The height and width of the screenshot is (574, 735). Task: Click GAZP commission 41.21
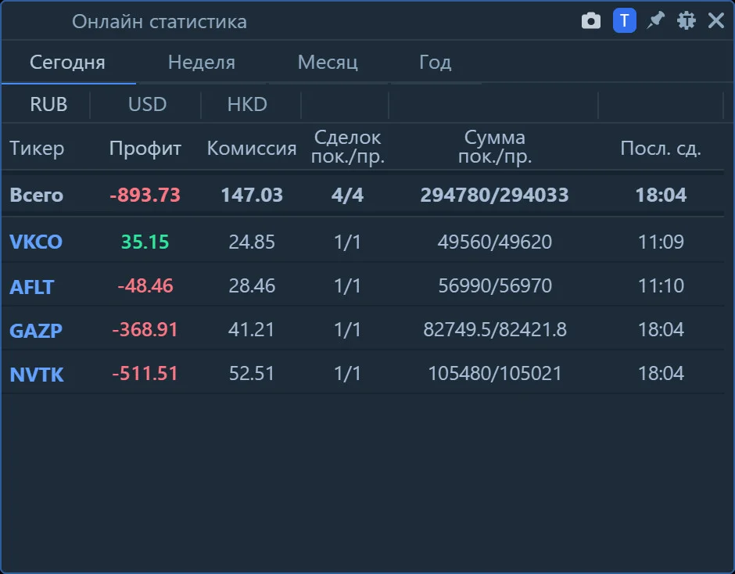(x=251, y=329)
